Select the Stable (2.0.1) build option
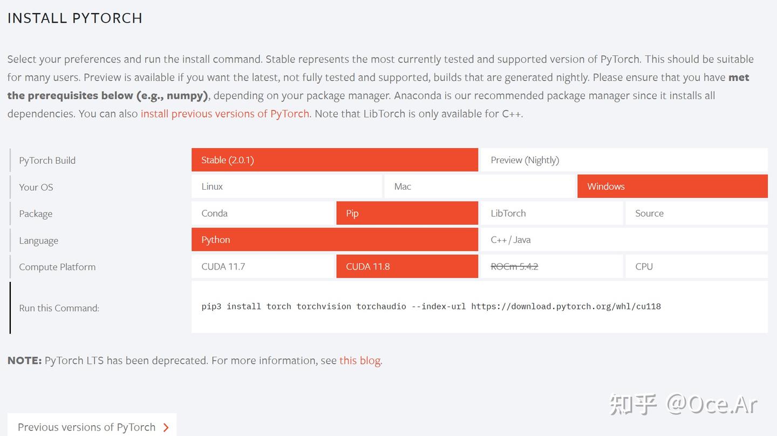Viewport: 777px width, 436px height. 335,160
